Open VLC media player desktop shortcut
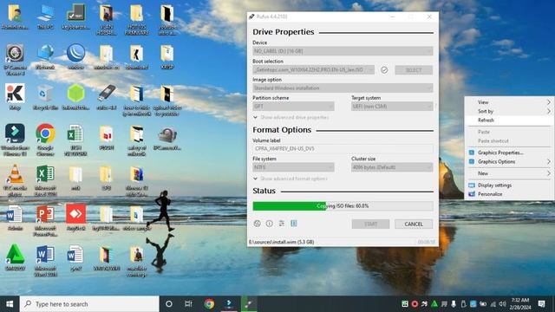 15,180
